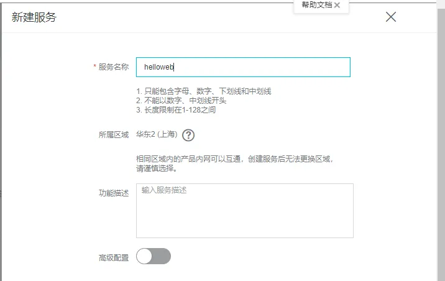The image size is (445, 281).
Task: Open the 帮助文档 help tab
Action: tap(317, 5)
